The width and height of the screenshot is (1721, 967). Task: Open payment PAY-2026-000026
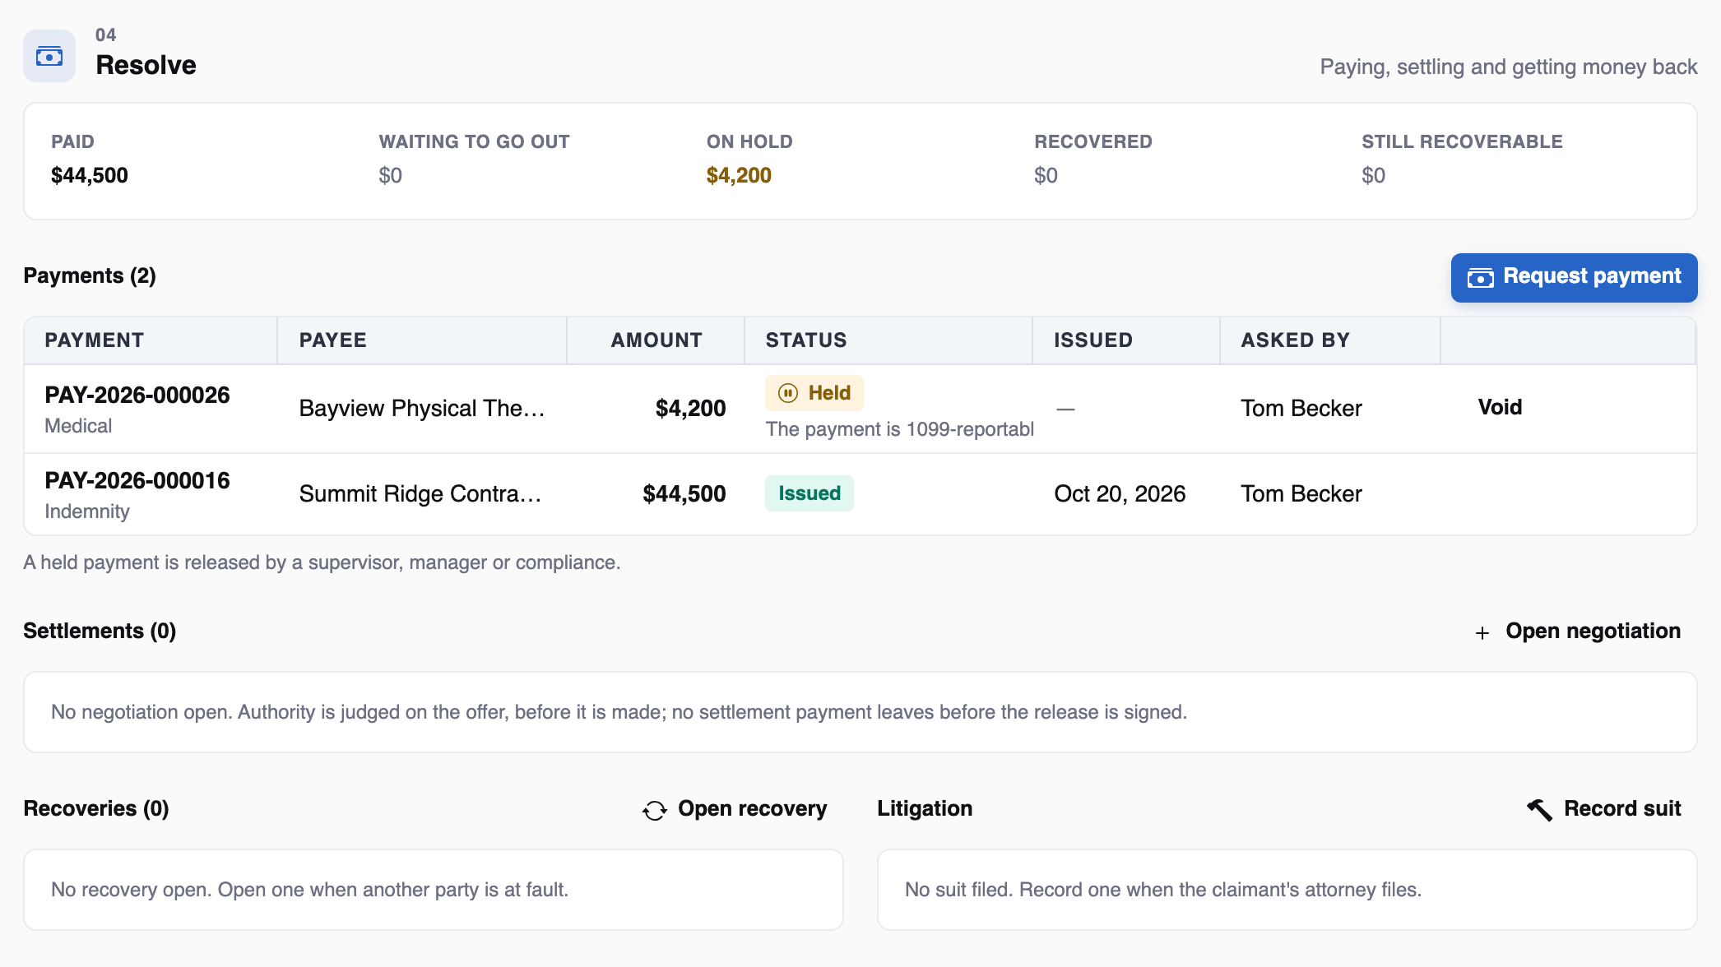[137, 395]
